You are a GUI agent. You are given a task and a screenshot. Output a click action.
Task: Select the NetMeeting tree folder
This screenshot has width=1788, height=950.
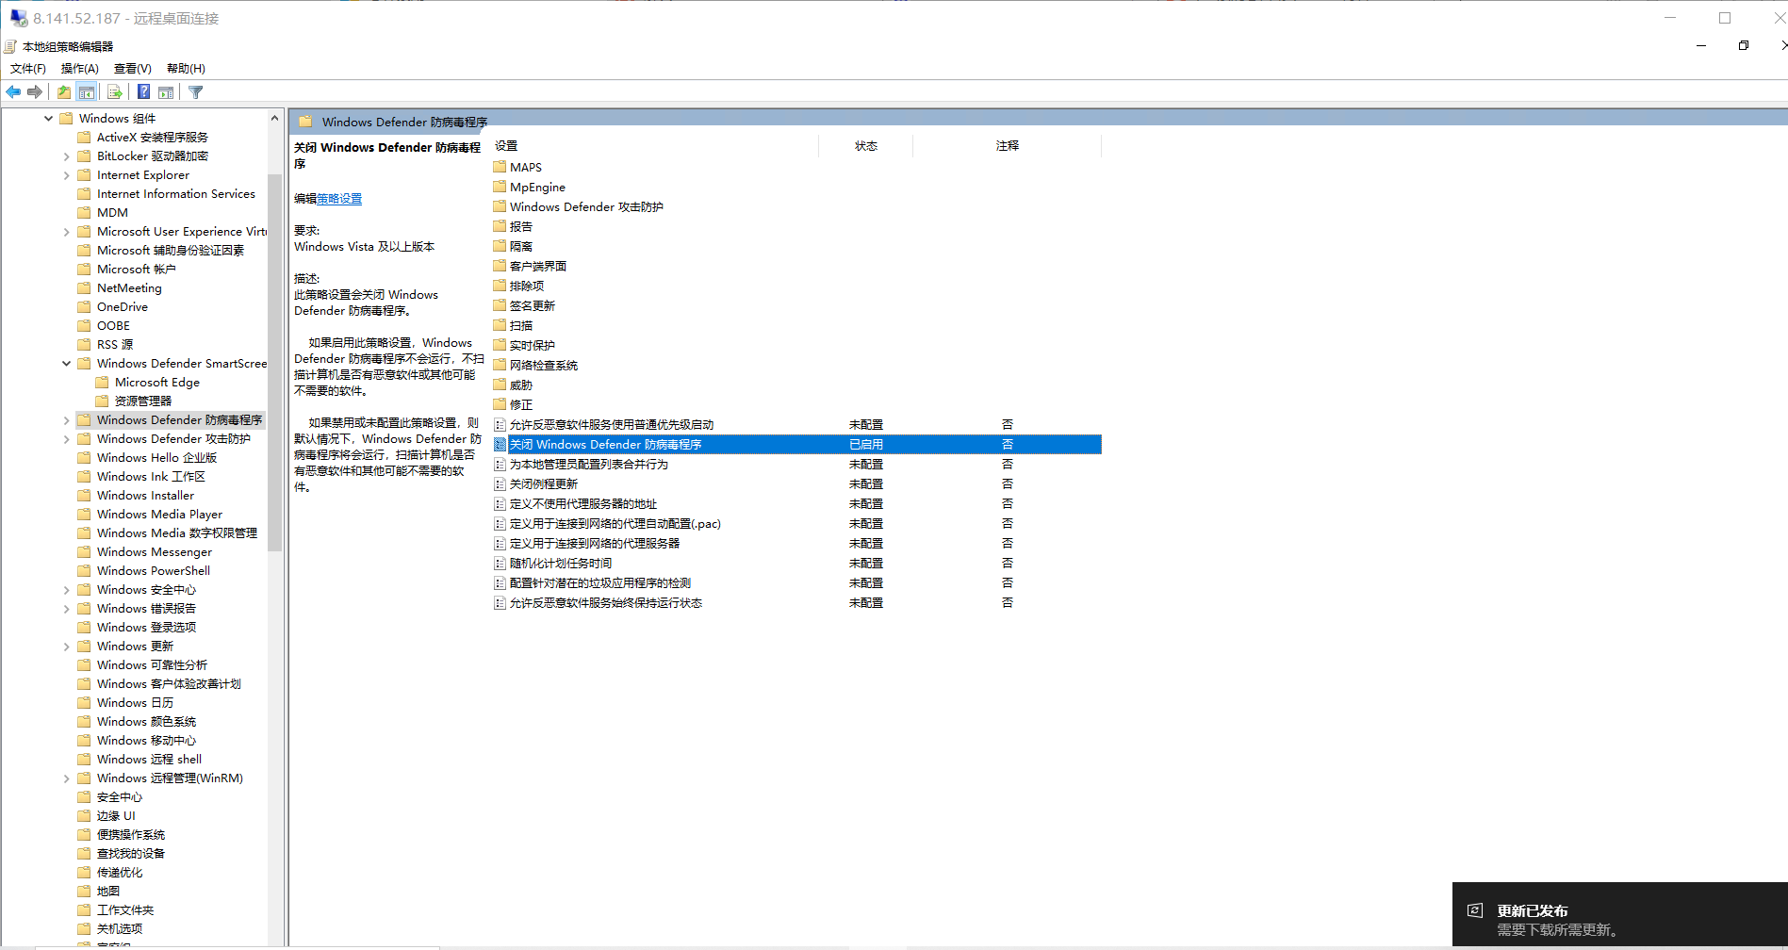coord(129,288)
